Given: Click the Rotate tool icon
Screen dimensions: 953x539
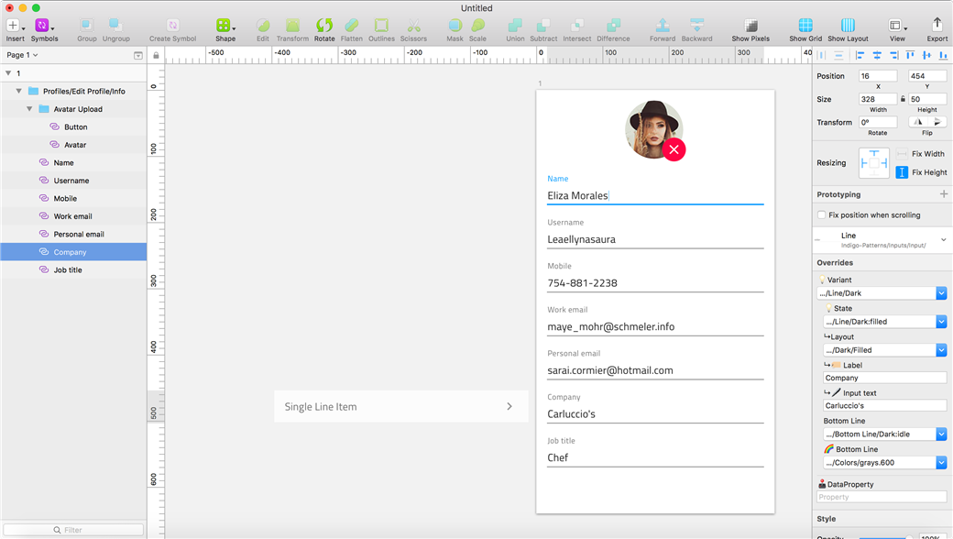Looking at the screenshot, I should 324,26.
